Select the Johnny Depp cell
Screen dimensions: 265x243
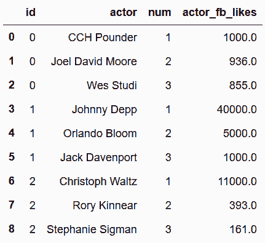(x=105, y=110)
